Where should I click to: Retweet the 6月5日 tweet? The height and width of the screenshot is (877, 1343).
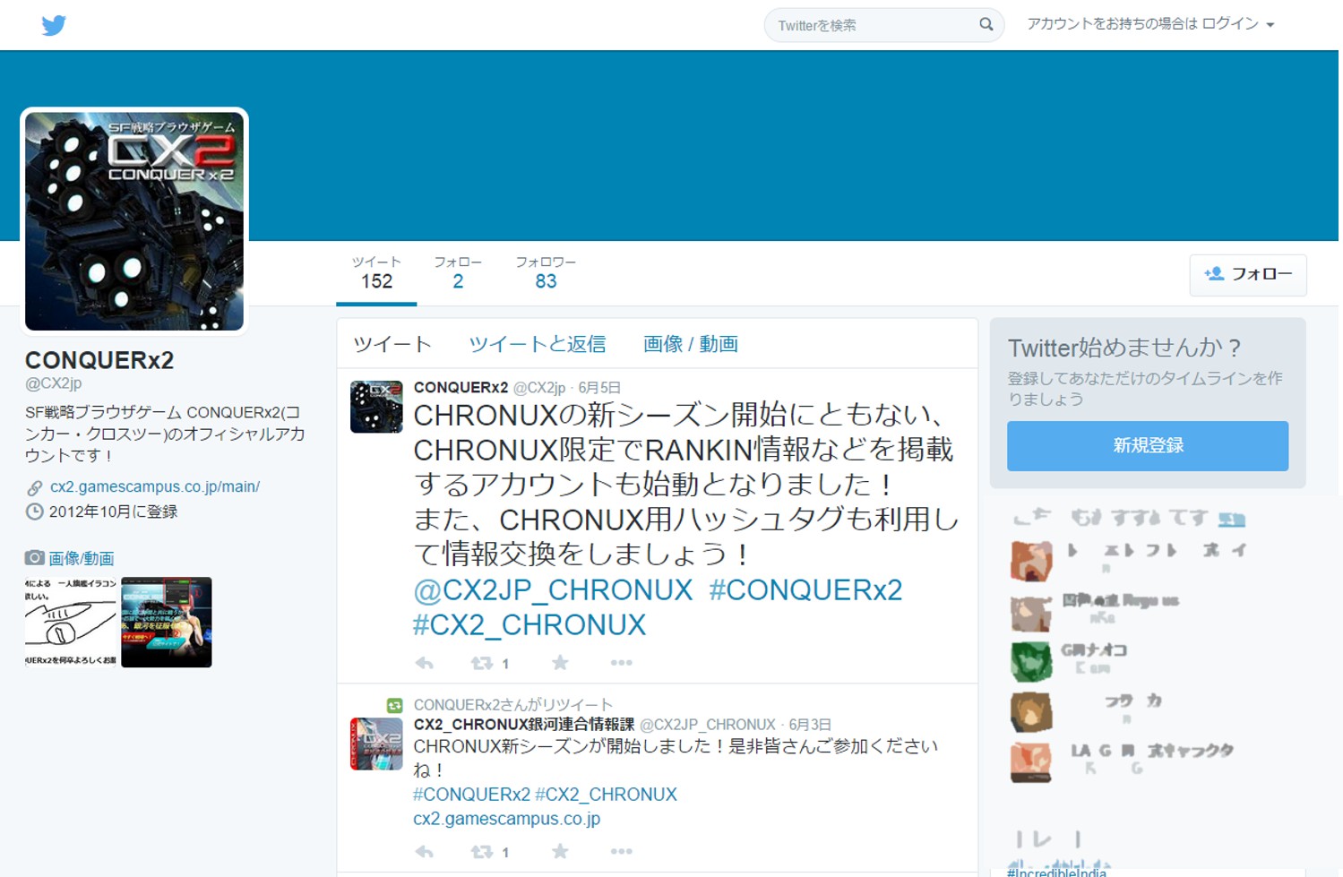(483, 663)
